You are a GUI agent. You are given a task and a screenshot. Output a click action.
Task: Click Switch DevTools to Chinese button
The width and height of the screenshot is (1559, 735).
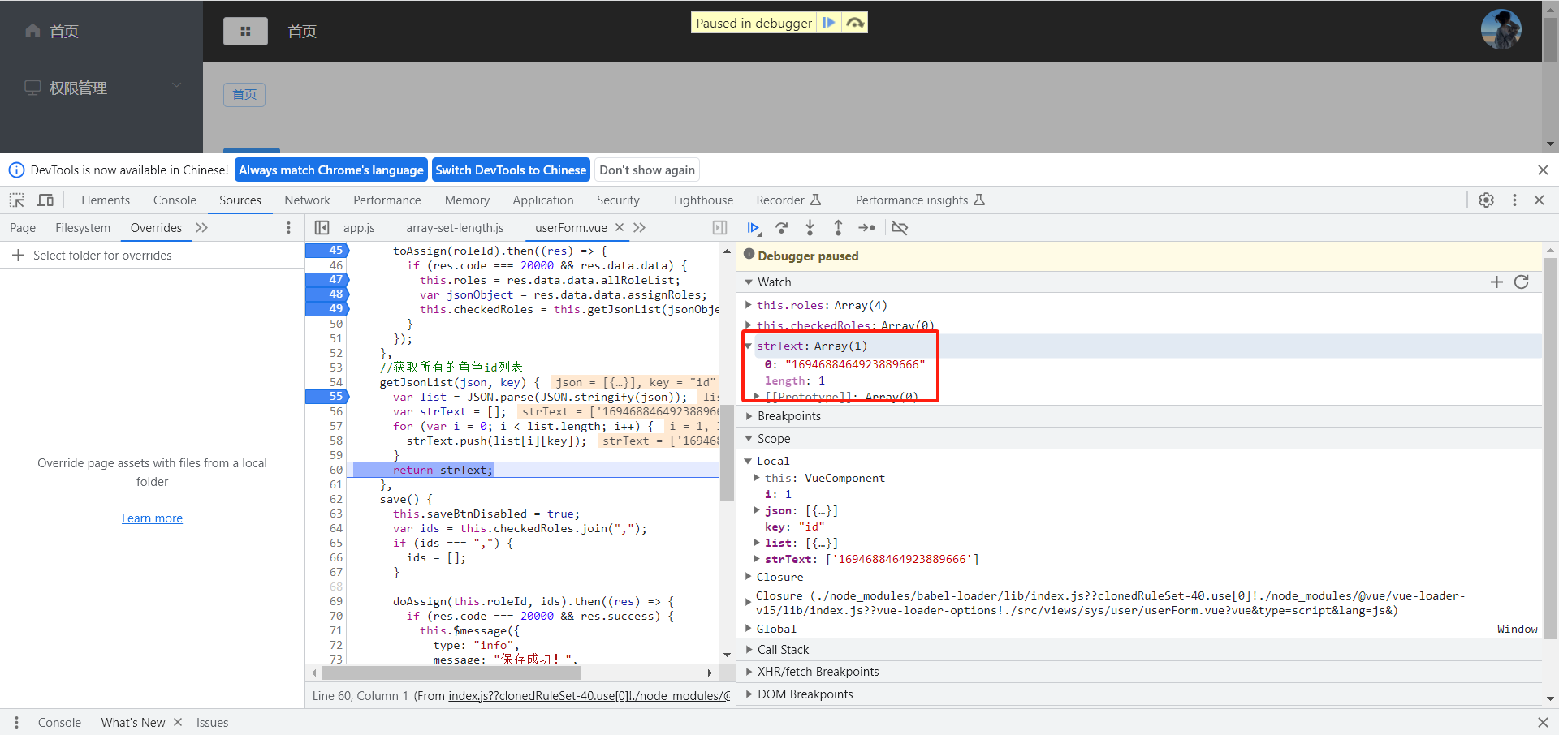point(511,170)
